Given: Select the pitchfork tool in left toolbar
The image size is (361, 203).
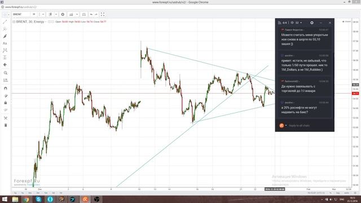Looking at the screenshot, I should [5, 29].
